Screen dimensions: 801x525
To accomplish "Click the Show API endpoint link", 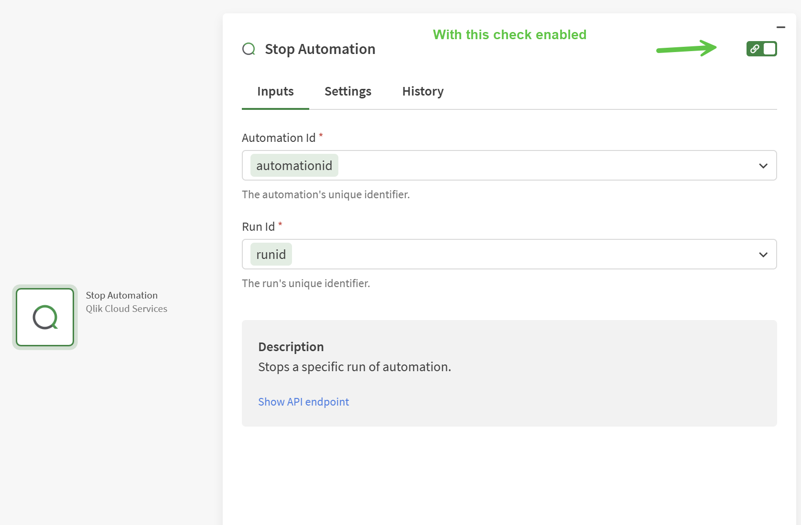I will click(x=303, y=402).
